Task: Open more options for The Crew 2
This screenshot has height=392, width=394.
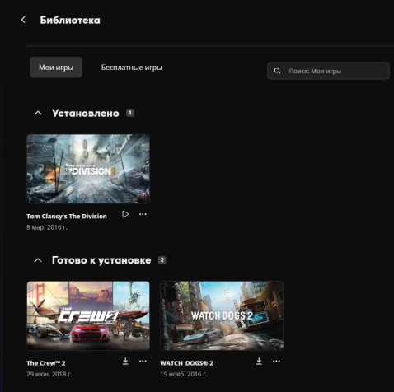Action: tap(143, 362)
